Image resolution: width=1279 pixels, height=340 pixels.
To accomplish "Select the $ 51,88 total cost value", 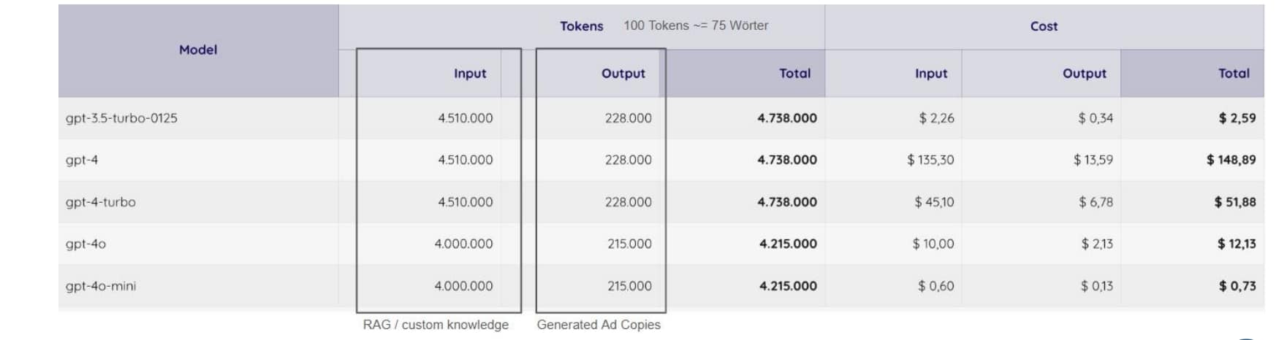I will [x=1234, y=202].
